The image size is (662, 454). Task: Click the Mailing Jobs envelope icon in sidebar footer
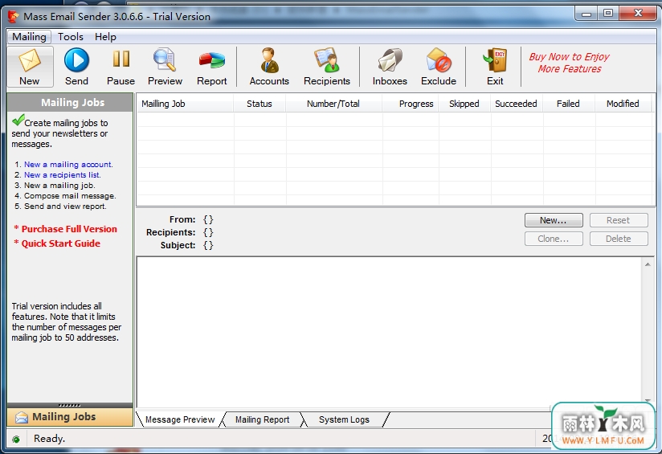[x=22, y=417]
